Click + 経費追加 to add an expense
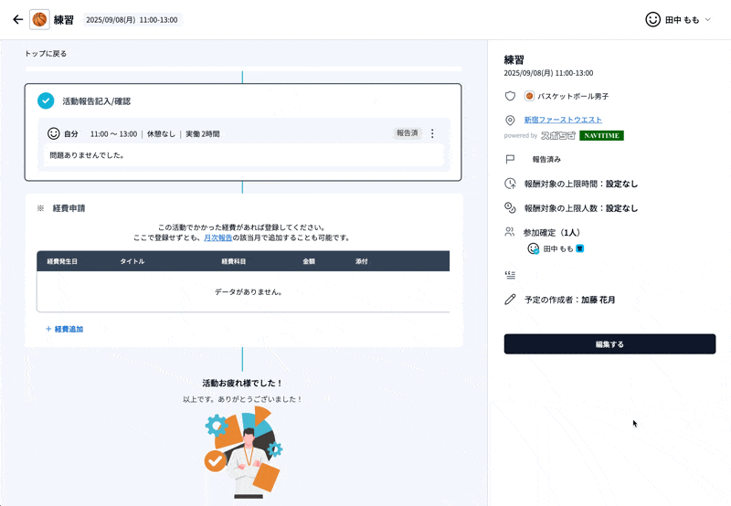The height and width of the screenshot is (506, 731). click(x=64, y=329)
